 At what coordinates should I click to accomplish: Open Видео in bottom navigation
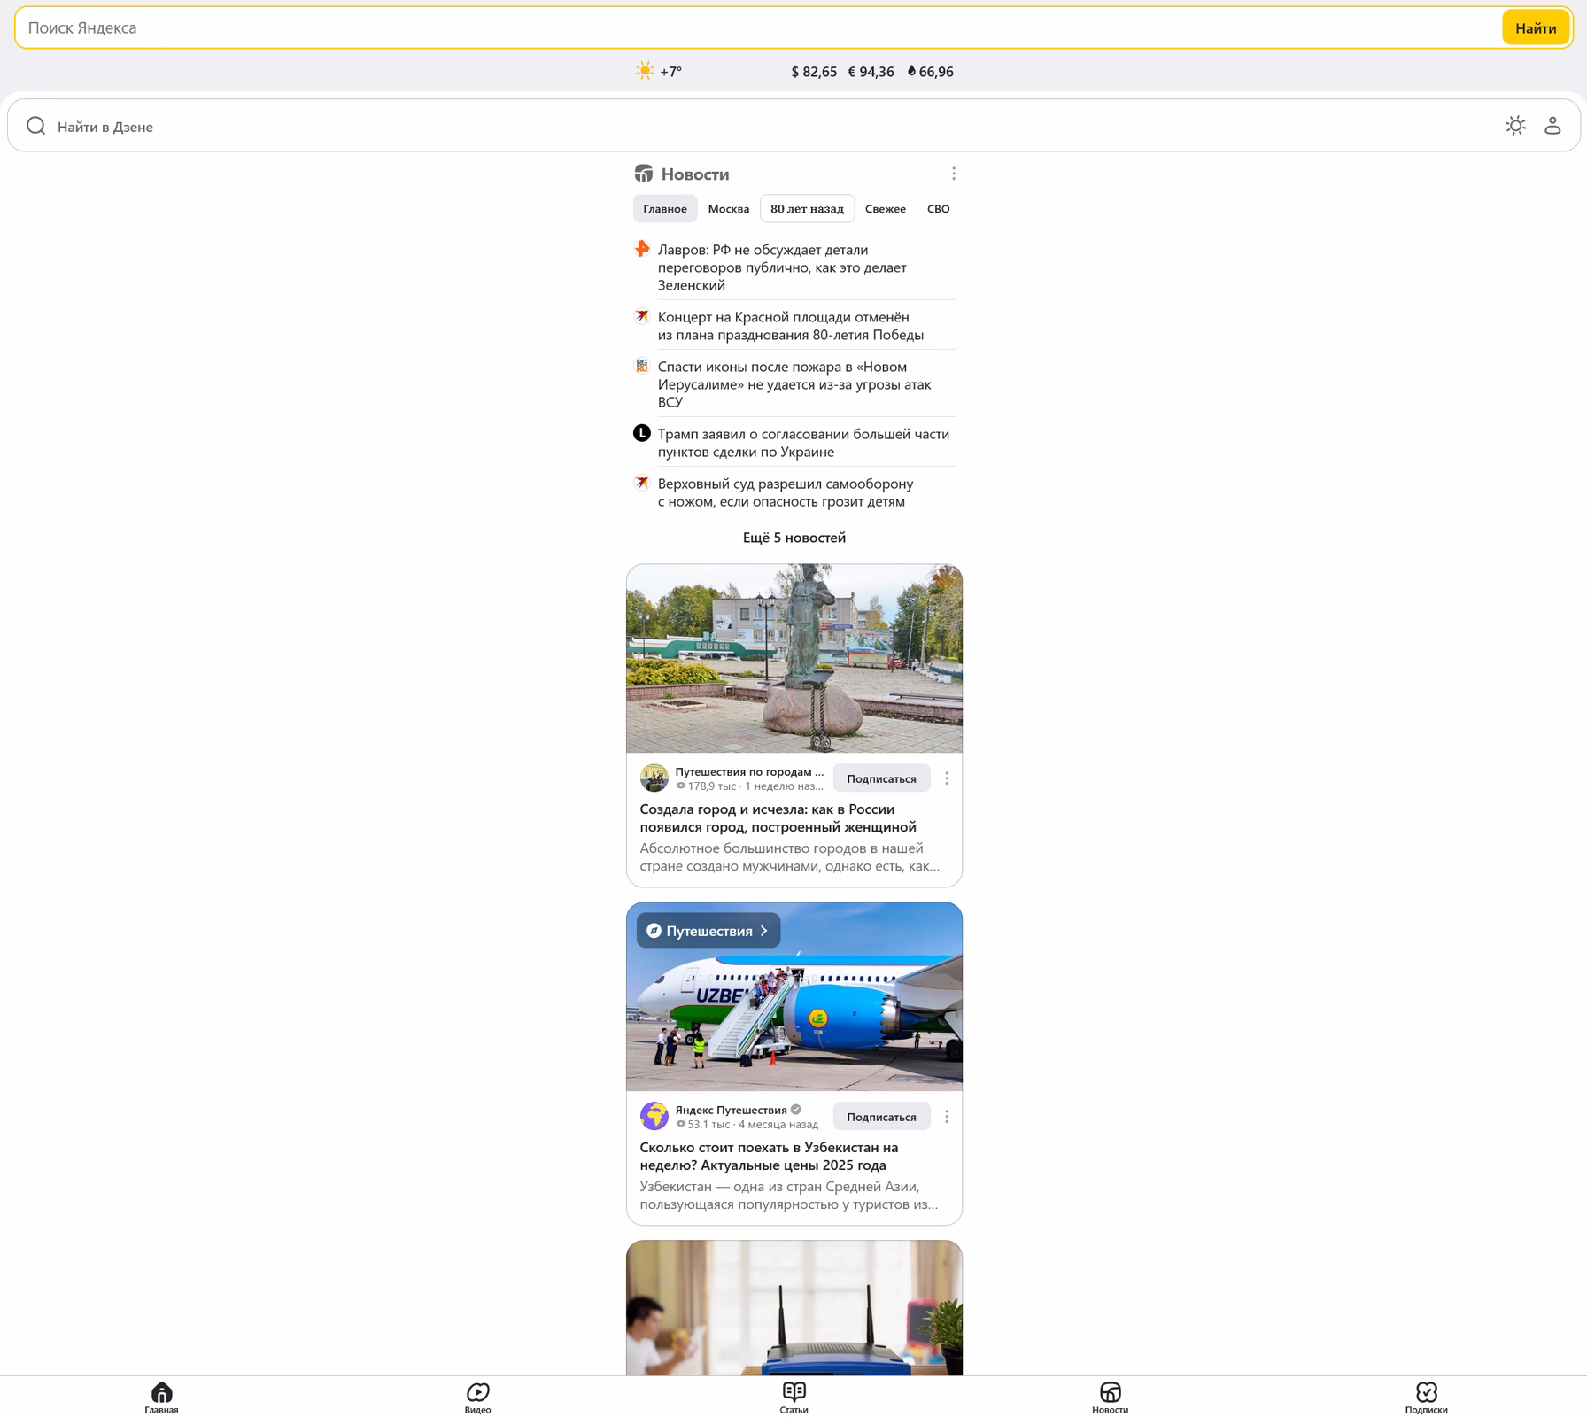(x=477, y=1398)
